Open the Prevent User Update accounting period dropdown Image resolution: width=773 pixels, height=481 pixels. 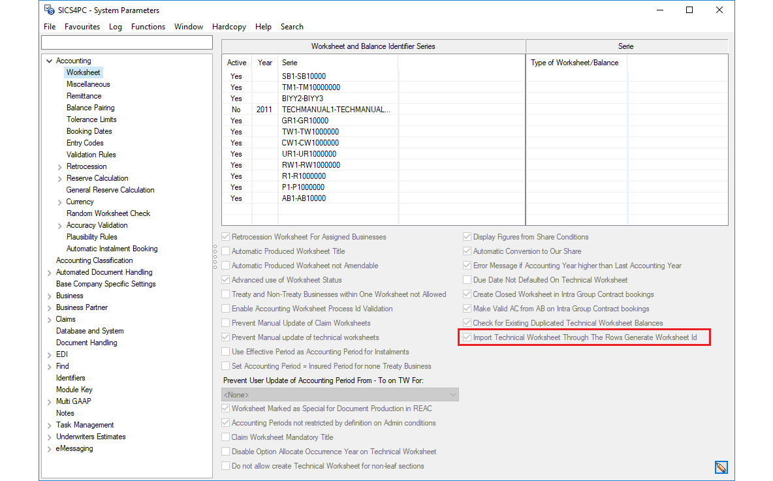click(339, 395)
